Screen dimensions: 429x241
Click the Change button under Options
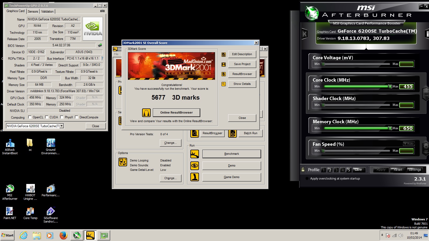point(171,178)
